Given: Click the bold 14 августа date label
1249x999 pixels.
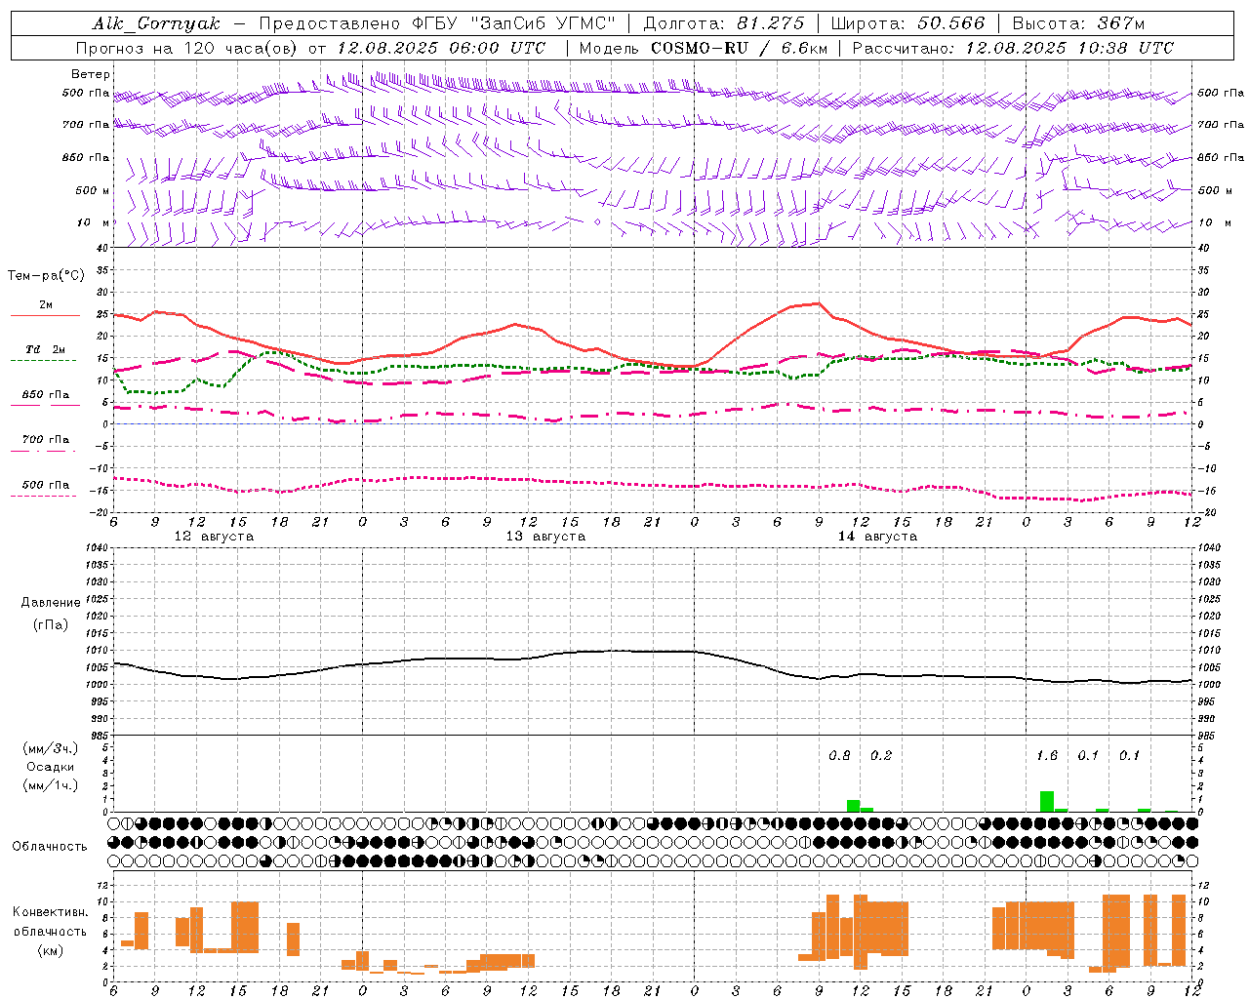Looking at the screenshot, I should 877,537.
